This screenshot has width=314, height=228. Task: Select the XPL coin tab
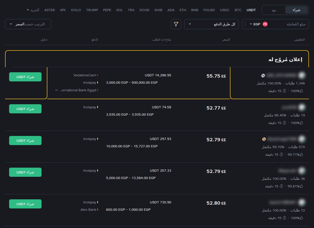63,10
